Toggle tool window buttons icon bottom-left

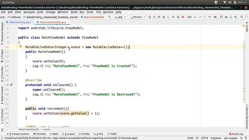tap(2, 138)
